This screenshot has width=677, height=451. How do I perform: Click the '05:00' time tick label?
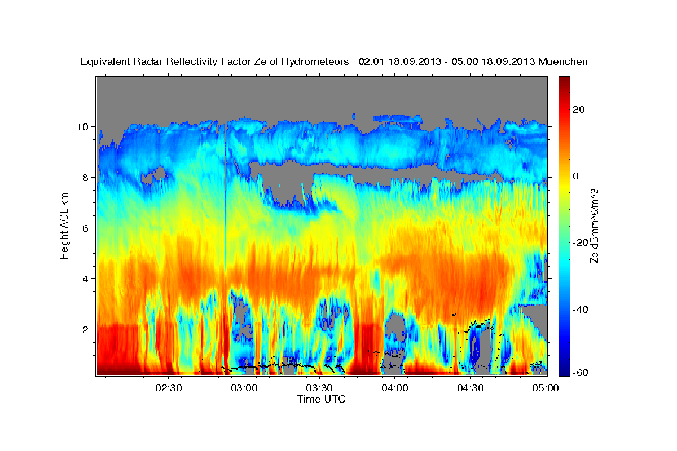(x=546, y=388)
